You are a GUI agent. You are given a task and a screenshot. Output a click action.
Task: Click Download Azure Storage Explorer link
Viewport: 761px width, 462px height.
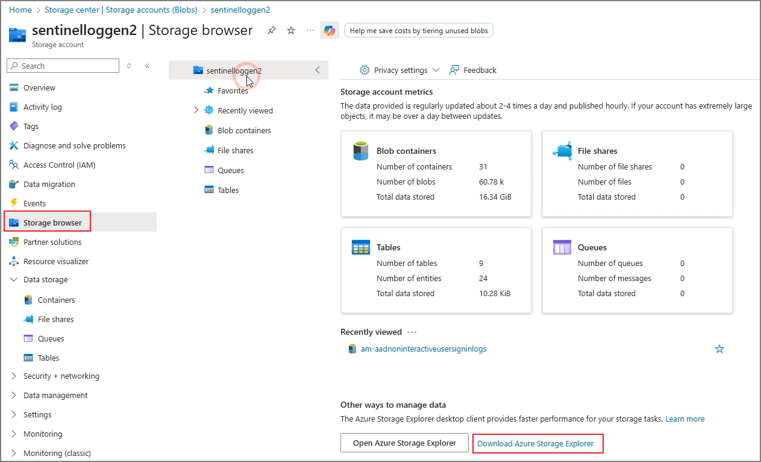[536, 443]
